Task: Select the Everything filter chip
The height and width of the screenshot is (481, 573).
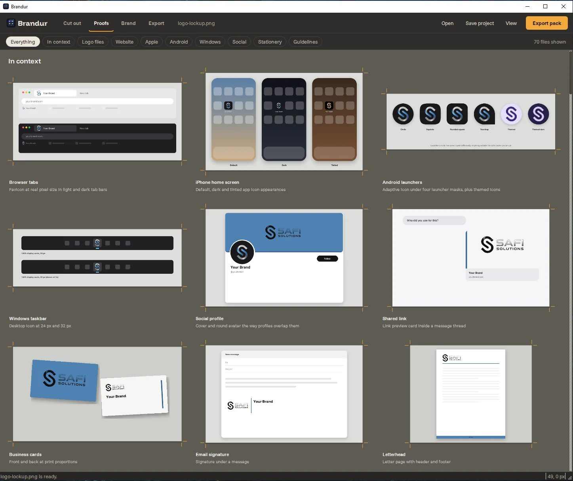Action: (23, 42)
